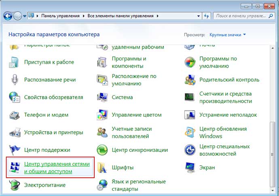The height and width of the screenshot is (196, 279).
Task: Open the Программы и компоненты icon
Action: (x=102, y=62)
